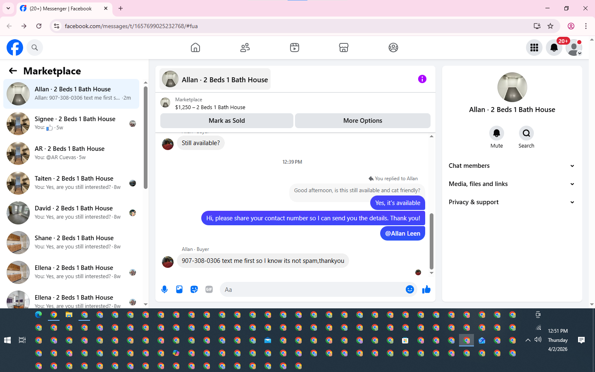Click the Aa message input field

[312, 289]
